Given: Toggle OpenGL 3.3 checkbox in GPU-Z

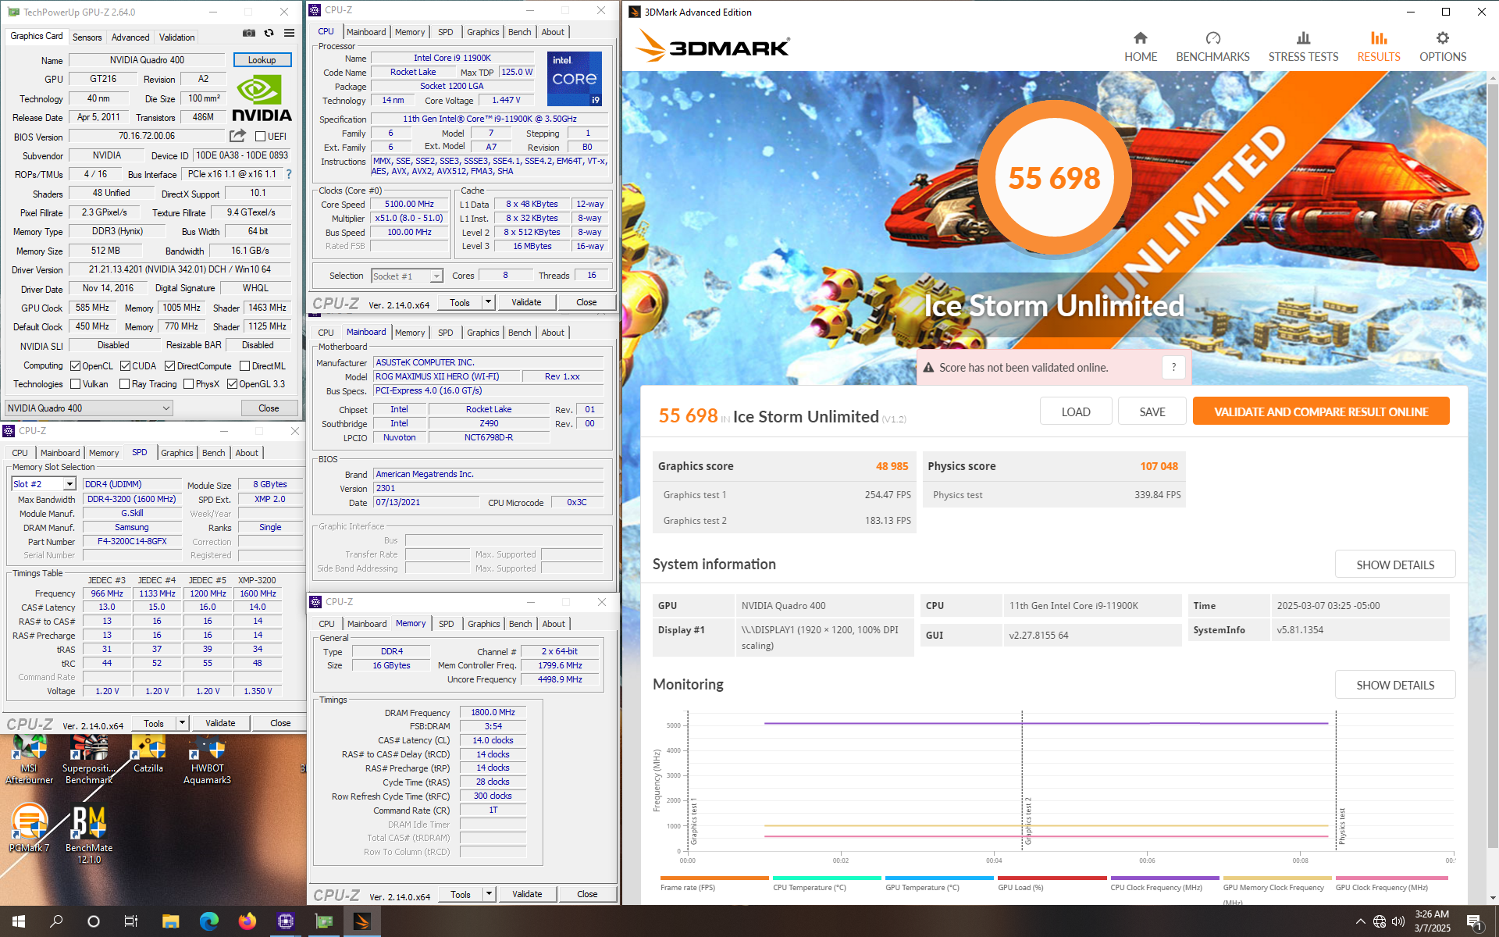Looking at the screenshot, I should point(232,383).
